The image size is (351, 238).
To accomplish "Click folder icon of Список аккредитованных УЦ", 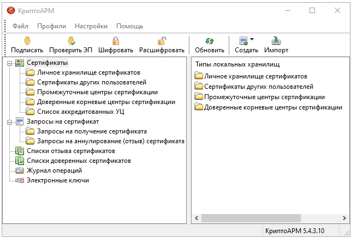I will click(30, 112).
